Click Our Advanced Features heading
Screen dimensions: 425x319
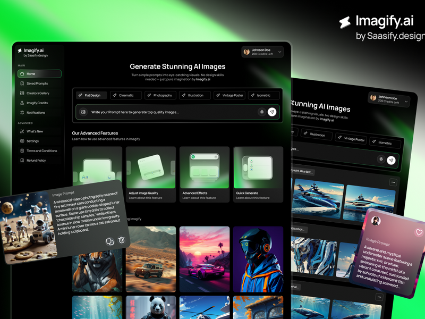(95, 133)
